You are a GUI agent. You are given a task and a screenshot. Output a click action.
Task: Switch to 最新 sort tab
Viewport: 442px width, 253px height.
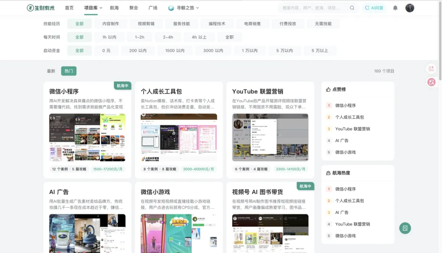coord(51,71)
